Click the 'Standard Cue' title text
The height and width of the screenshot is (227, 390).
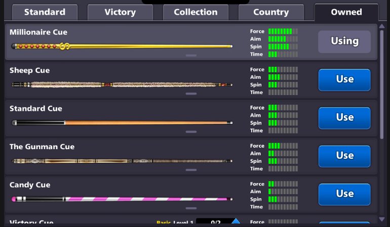tap(36, 109)
